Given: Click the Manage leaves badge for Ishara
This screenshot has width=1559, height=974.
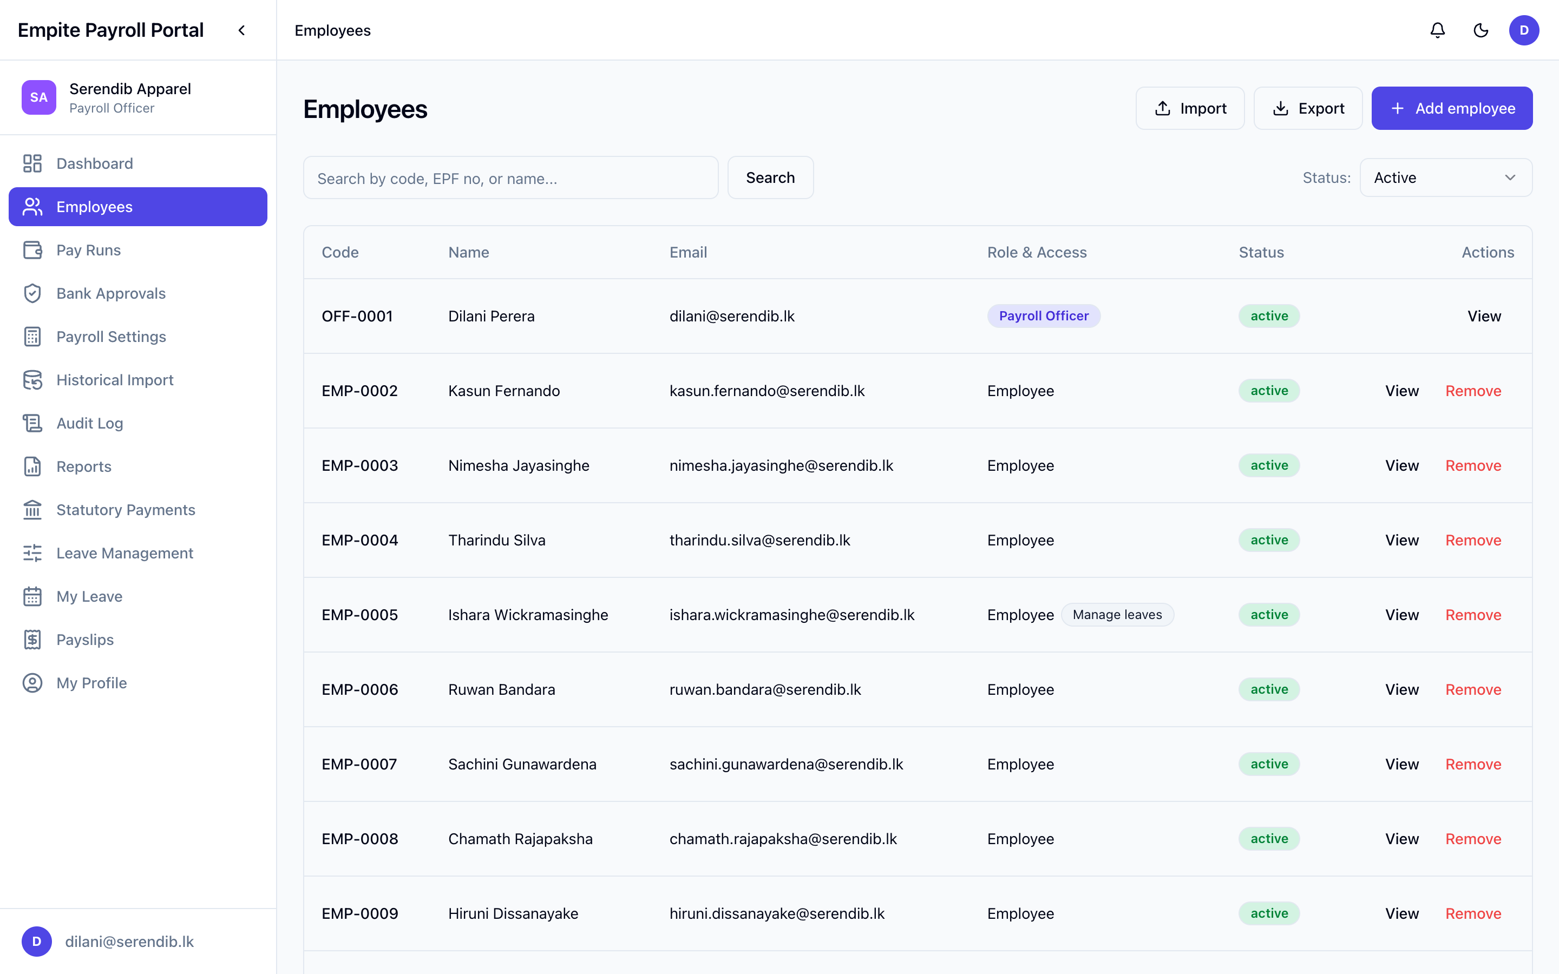Looking at the screenshot, I should point(1117,615).
